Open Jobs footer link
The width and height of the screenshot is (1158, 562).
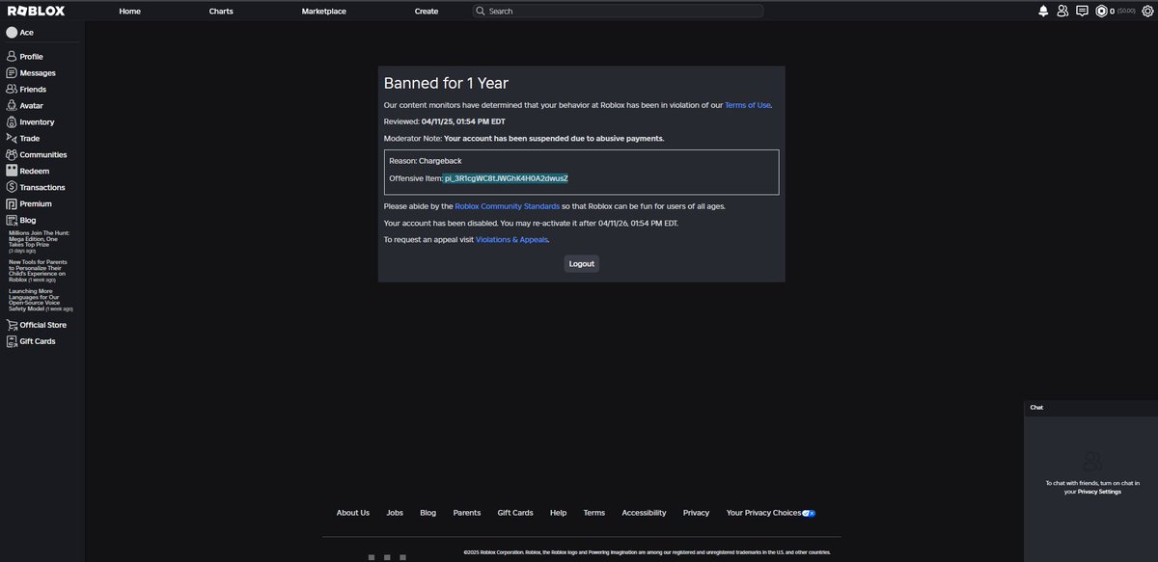[395, 513]
